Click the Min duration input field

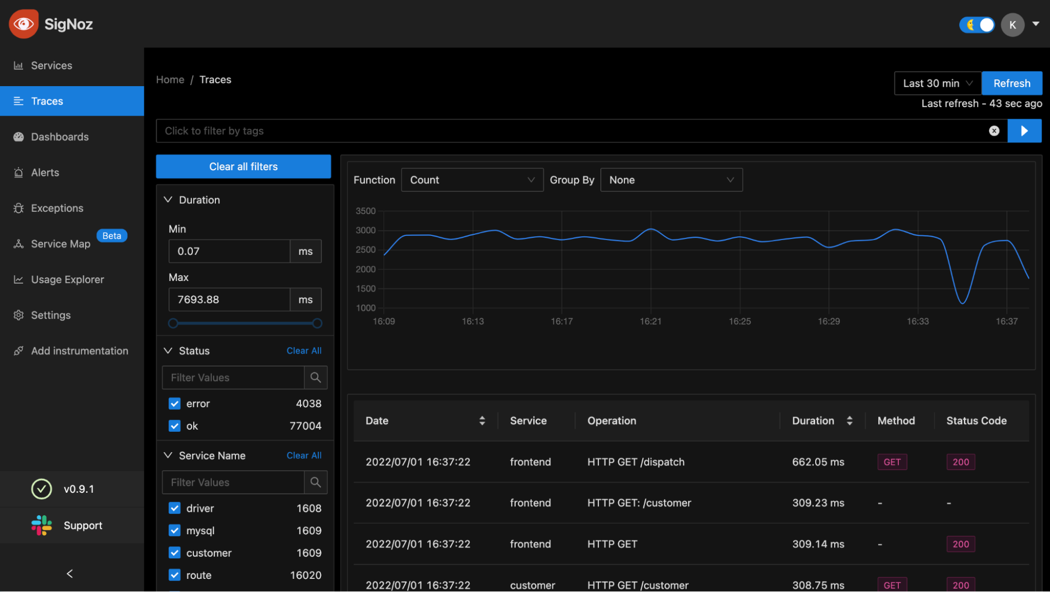229,251
